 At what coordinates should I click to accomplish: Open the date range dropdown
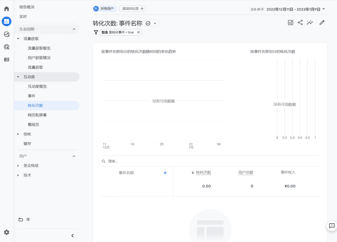(x=324, y=9)
